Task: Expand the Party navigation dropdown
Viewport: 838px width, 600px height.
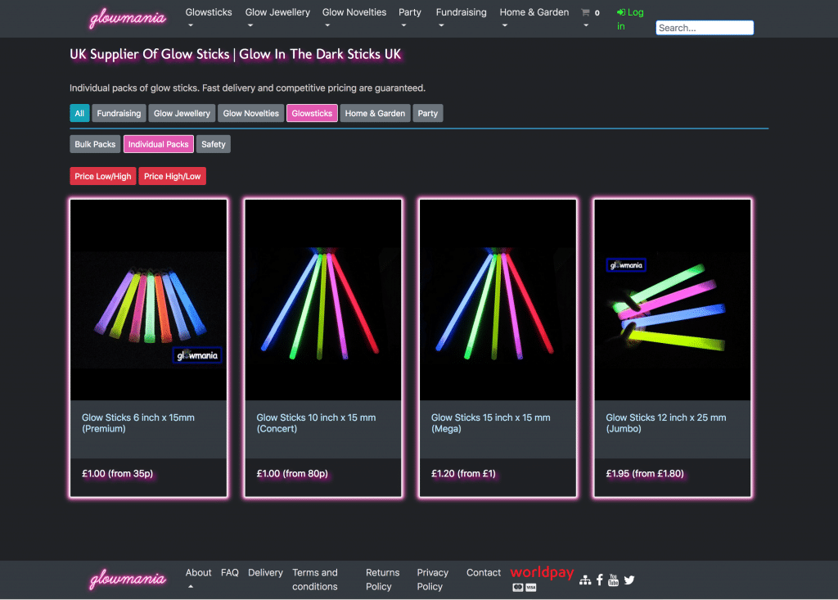Action: pos(410,18)
